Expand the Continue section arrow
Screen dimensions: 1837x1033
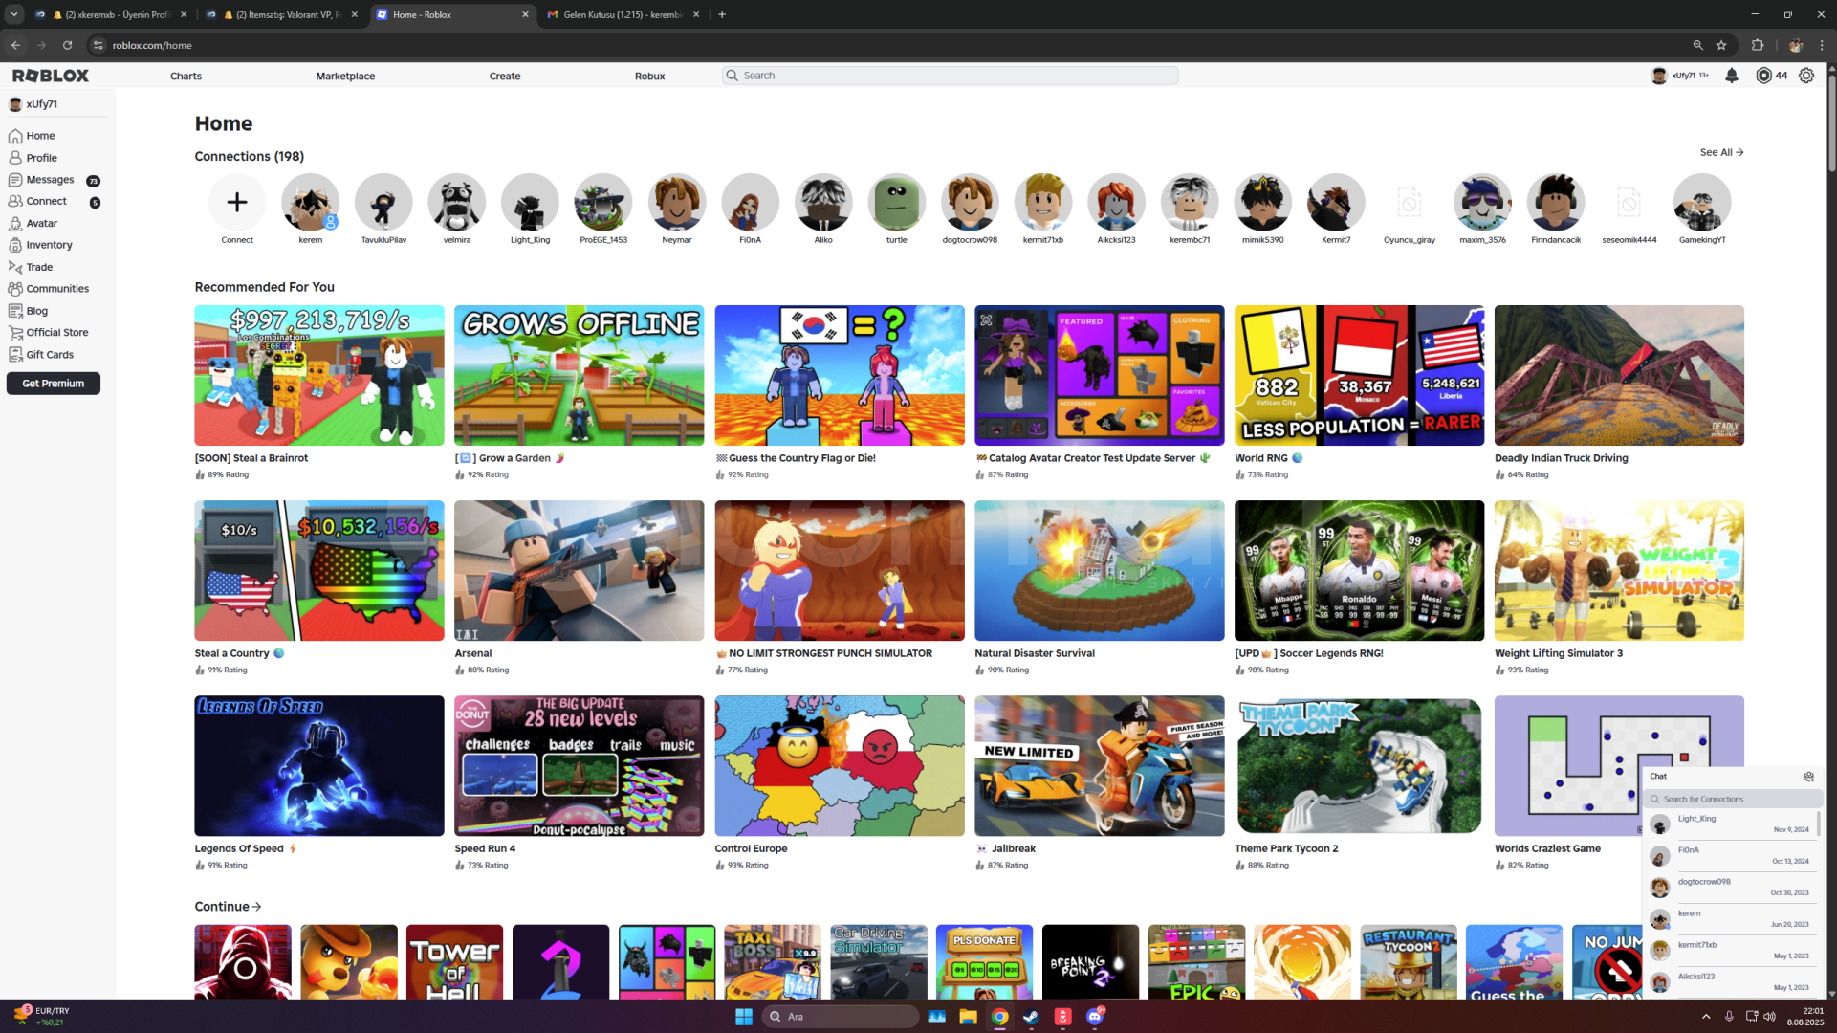click(256, 907)
